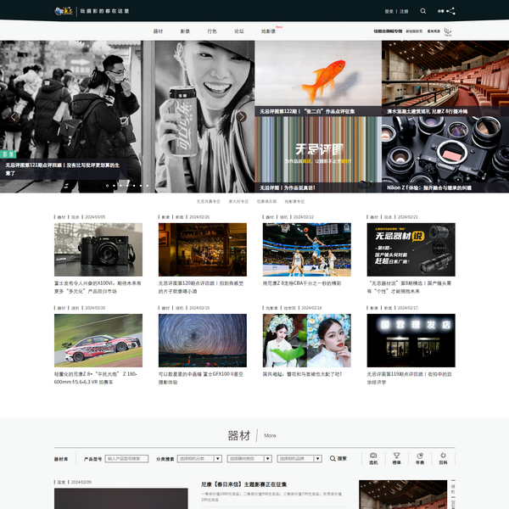The height and width of the screenshot is (509, 509).
Task: Click the 年表 calendar timeline icon
Action: click(420, 458)
